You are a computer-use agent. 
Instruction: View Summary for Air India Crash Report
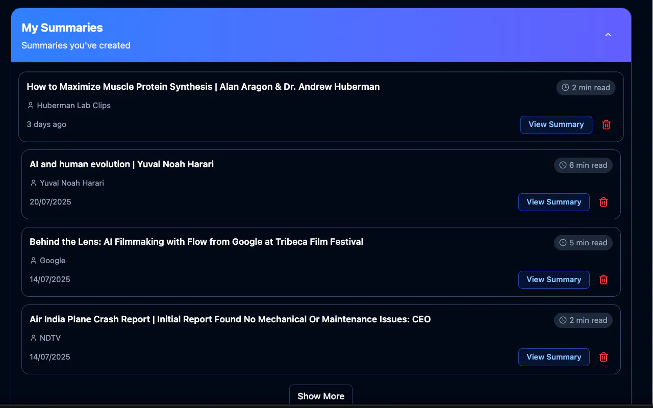point(554,357)
